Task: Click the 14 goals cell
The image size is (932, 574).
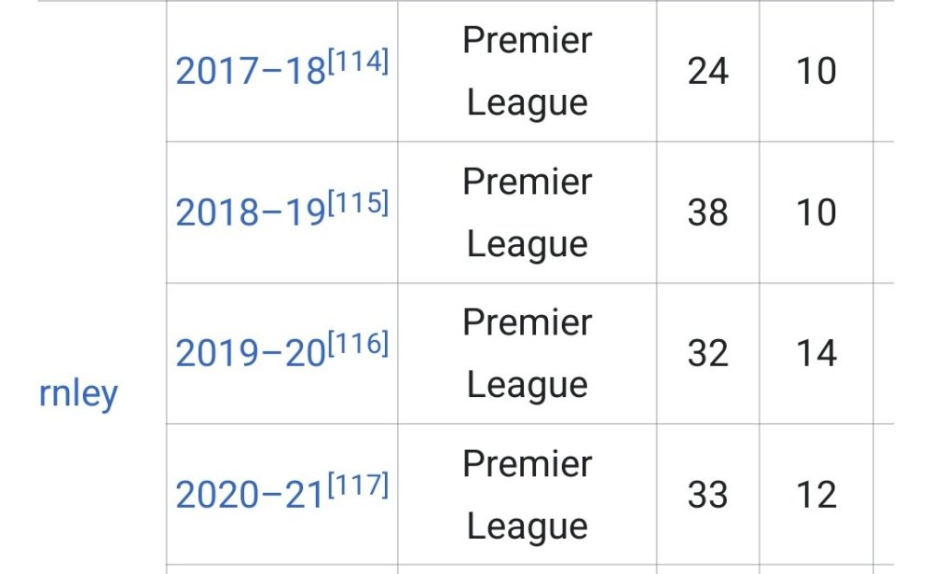Action: click(815, 354)
